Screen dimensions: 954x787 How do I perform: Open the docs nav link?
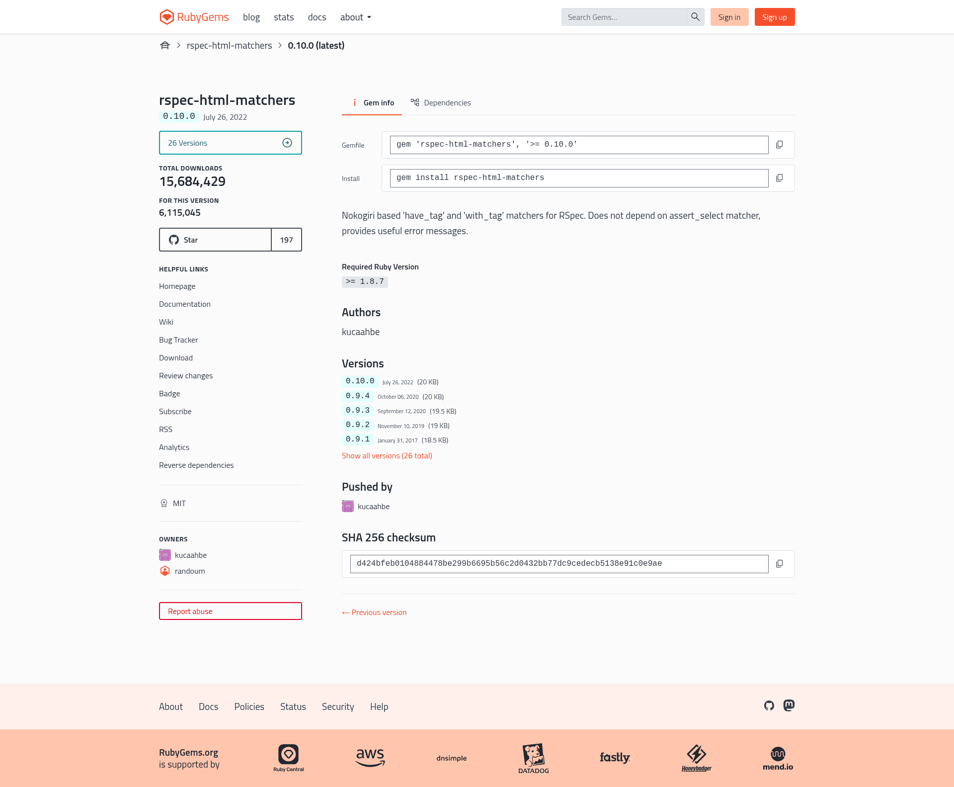pyautogui.click(x=317, y=17)
